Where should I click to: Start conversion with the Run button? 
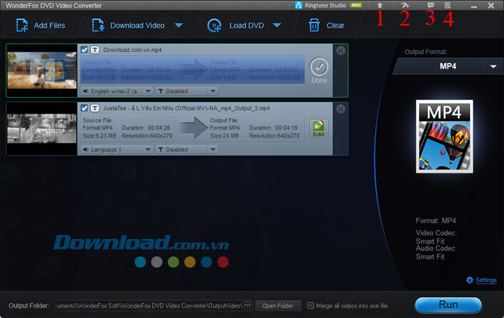(448, 304)
